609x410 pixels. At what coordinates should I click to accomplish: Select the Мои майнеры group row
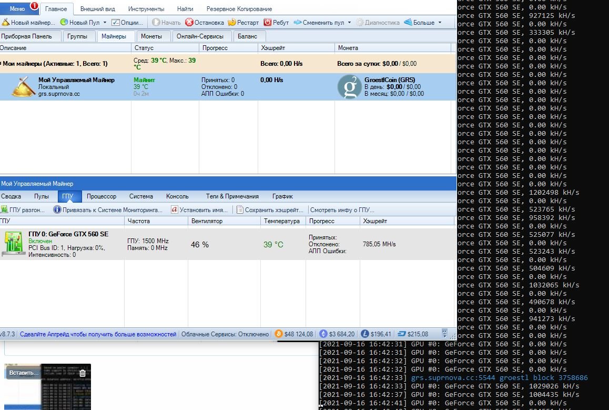pyautogui.click(x=228, y=63)
